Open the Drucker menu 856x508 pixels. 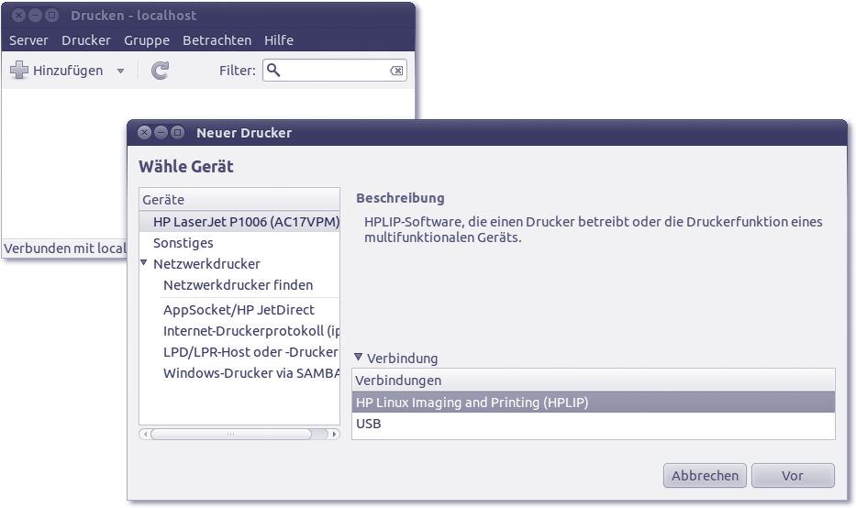pos(86,40)
